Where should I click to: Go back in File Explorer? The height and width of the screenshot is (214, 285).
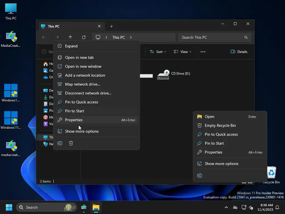pyautogui.click(x=44, y=37)
